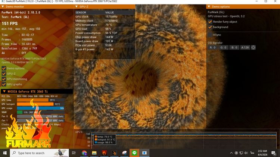
Task: Collapse the Demo monitor panel
Action: click(4, 7)
